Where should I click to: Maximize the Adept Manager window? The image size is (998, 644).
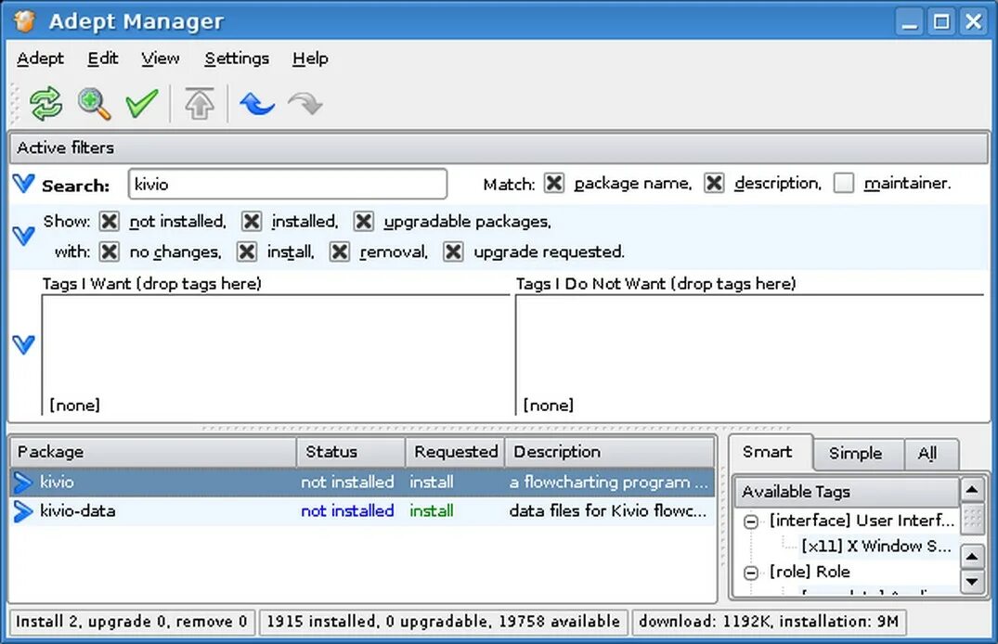tap(941, 21)
